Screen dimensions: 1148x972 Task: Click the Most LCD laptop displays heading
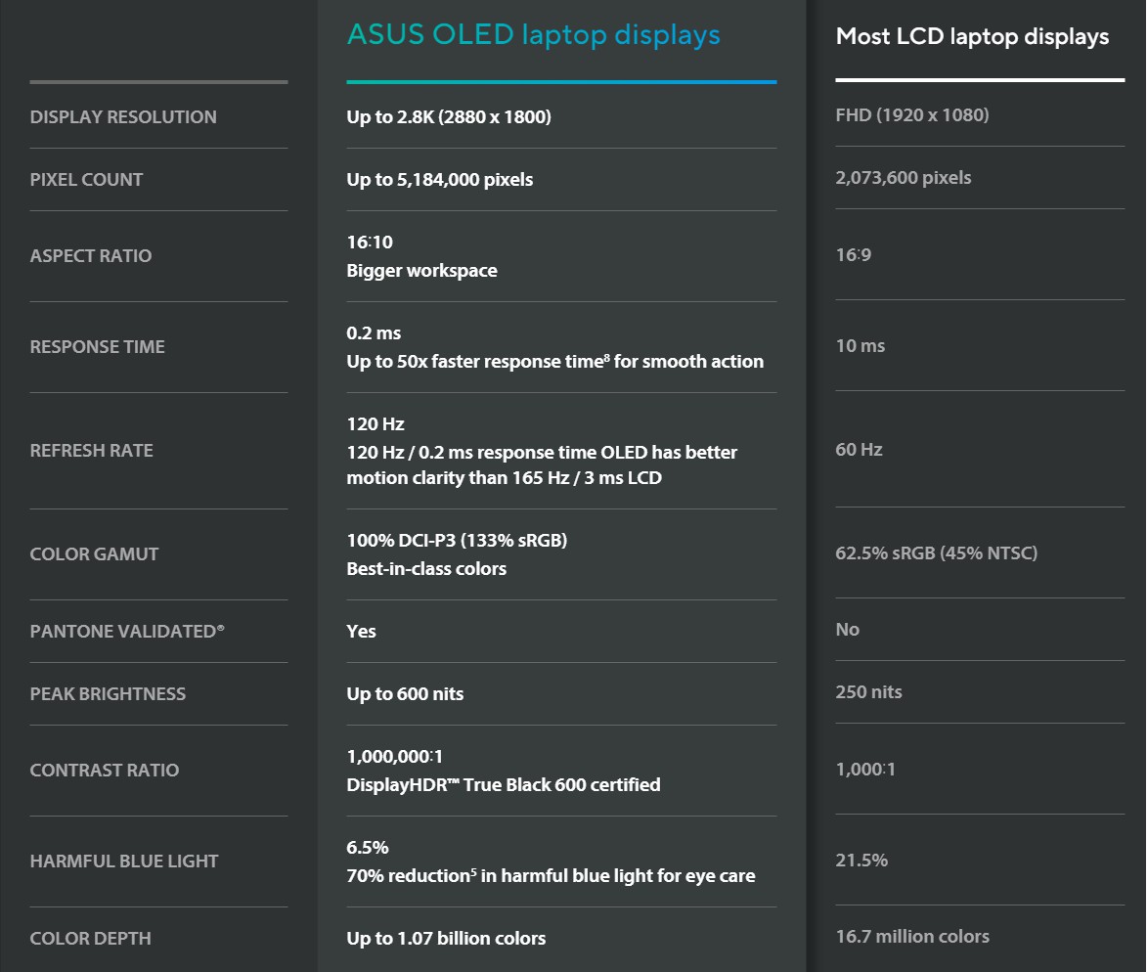pos(972,36)
